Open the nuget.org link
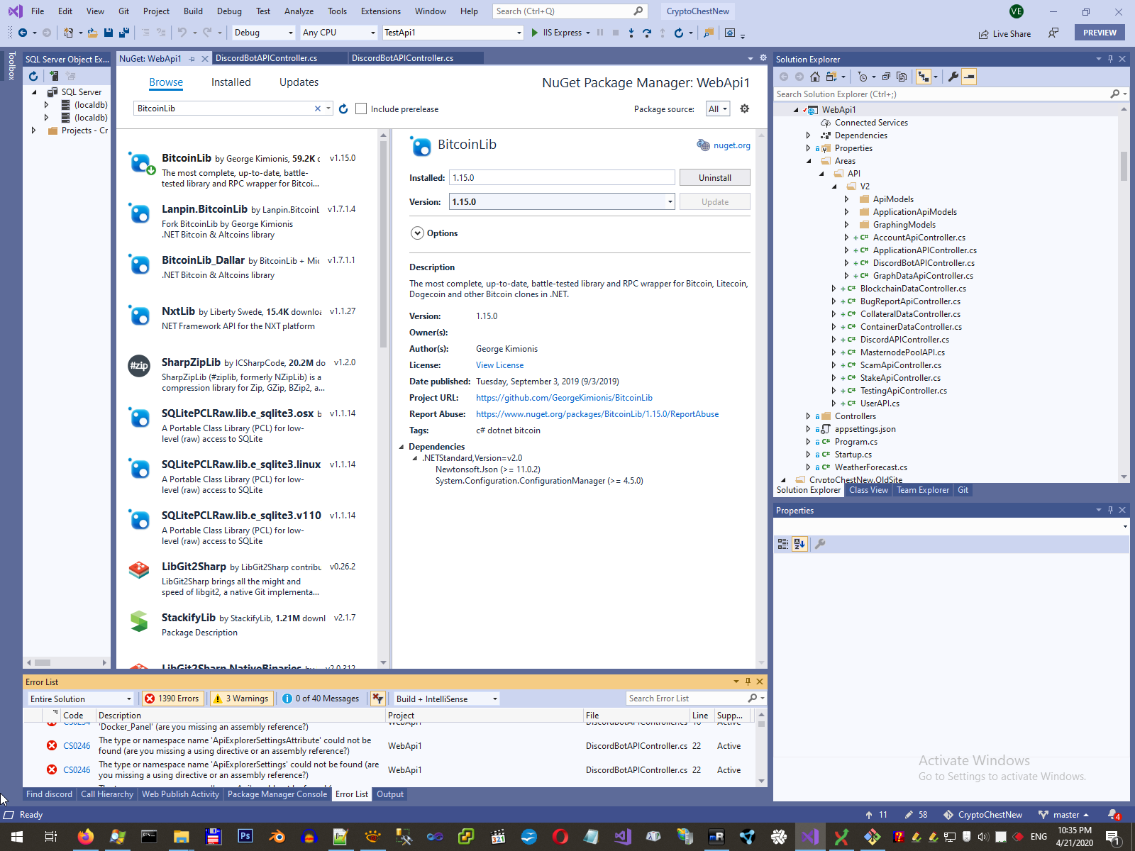Screen dimensions: 1135x851 [731, 145]
